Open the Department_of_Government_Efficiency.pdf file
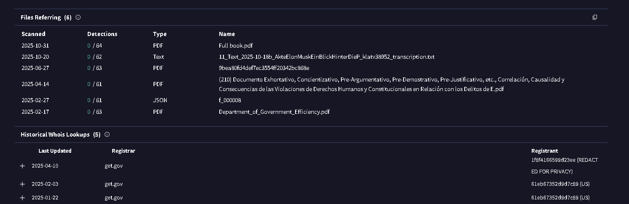The height and width of the screenshot is (204, 629). click(x=274, y=112)
